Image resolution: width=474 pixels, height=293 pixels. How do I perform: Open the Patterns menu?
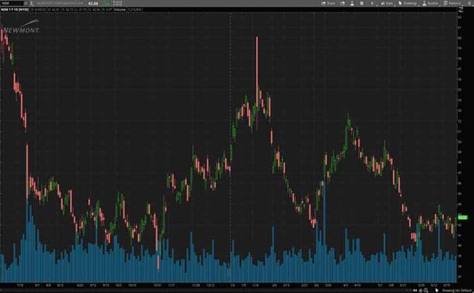[x=452, y=3]
